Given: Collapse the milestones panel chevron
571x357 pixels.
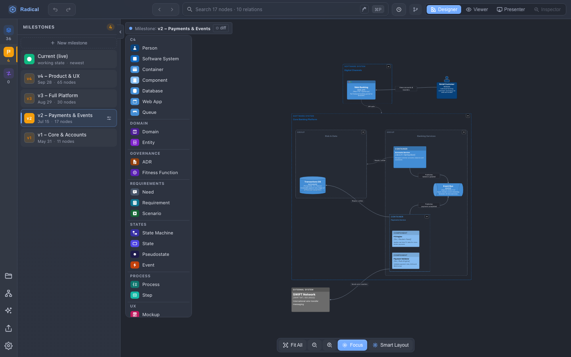Looking at the screenshot, I should (120, 32).
